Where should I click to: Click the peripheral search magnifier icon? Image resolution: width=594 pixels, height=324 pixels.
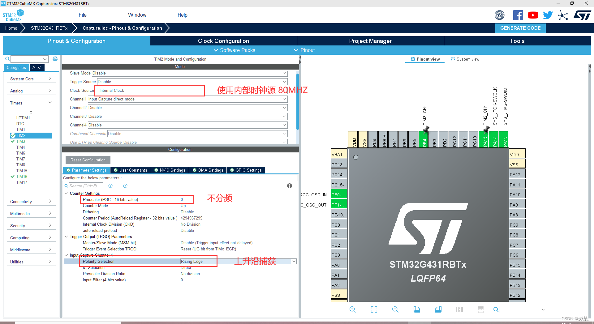(7, 59)
